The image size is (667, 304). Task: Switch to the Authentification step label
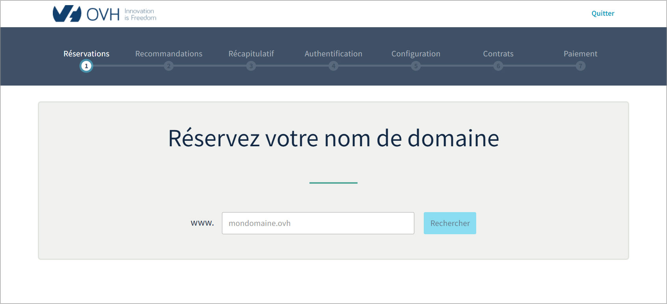(x=333, y=54)
